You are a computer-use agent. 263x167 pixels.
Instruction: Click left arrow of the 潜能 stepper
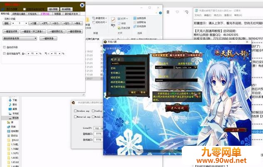pyautogui.click(x=13, y=23)
